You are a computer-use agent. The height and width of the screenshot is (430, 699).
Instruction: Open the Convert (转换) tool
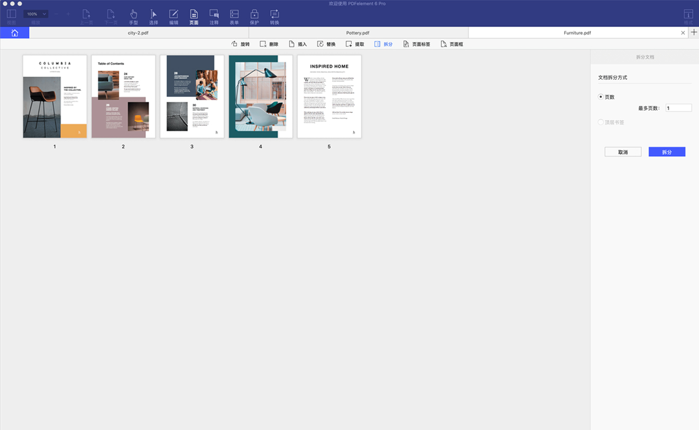[274, 16]
